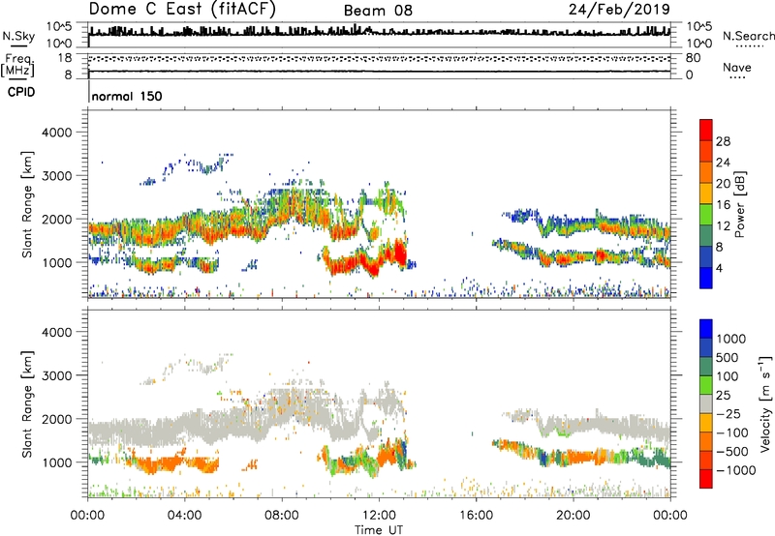Click the 'Slant Range [km]' label of power panel
Viewport: 775px width, 536px height.
pos(27,204)
